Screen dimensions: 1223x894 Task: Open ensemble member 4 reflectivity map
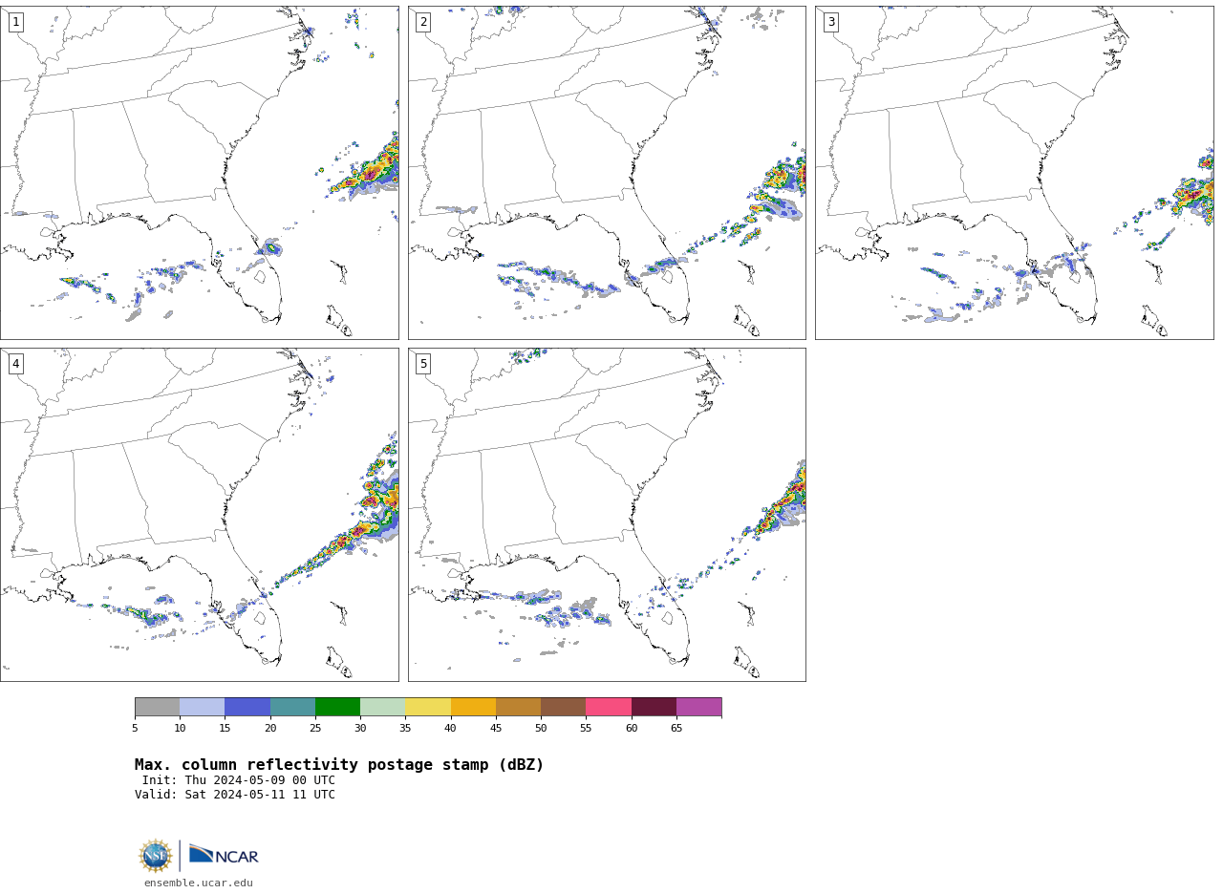[199, 515]
